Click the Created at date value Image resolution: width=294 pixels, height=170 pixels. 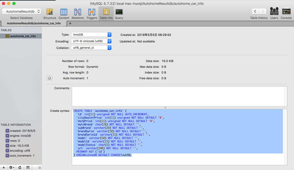click(154, 35)
